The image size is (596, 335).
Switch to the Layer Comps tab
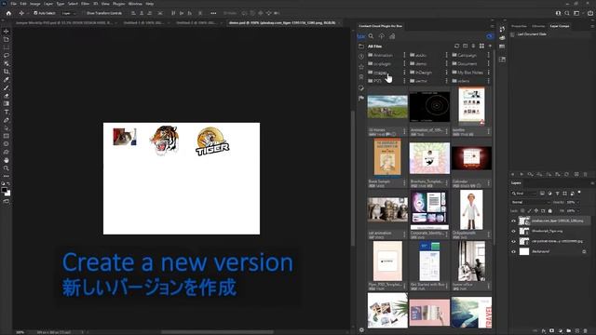(559, 26)
